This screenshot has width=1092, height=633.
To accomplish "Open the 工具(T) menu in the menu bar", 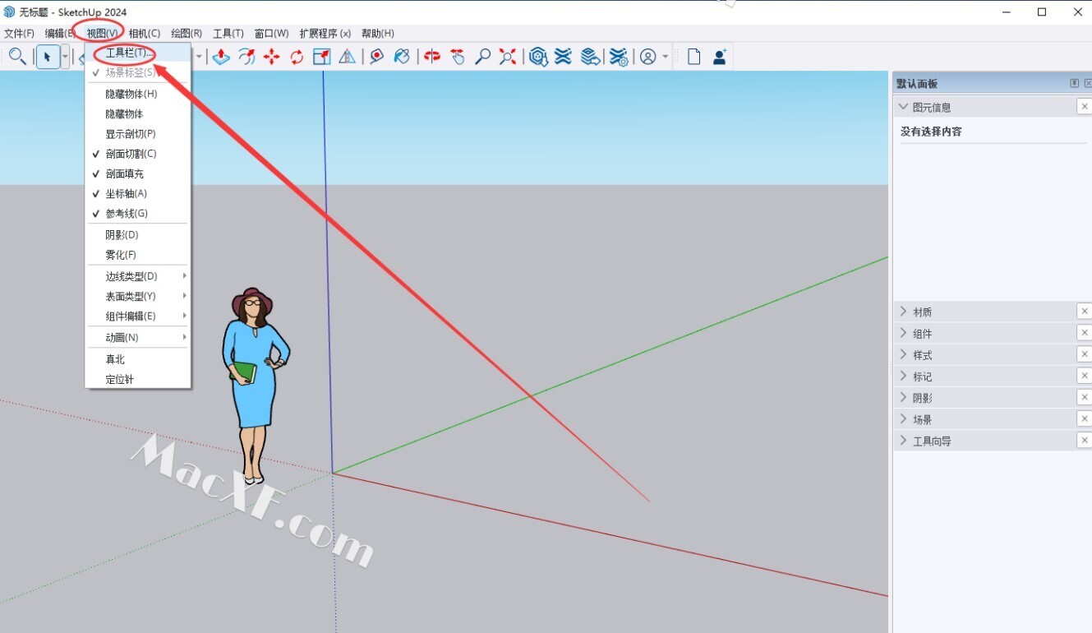I will click(228, 34).
